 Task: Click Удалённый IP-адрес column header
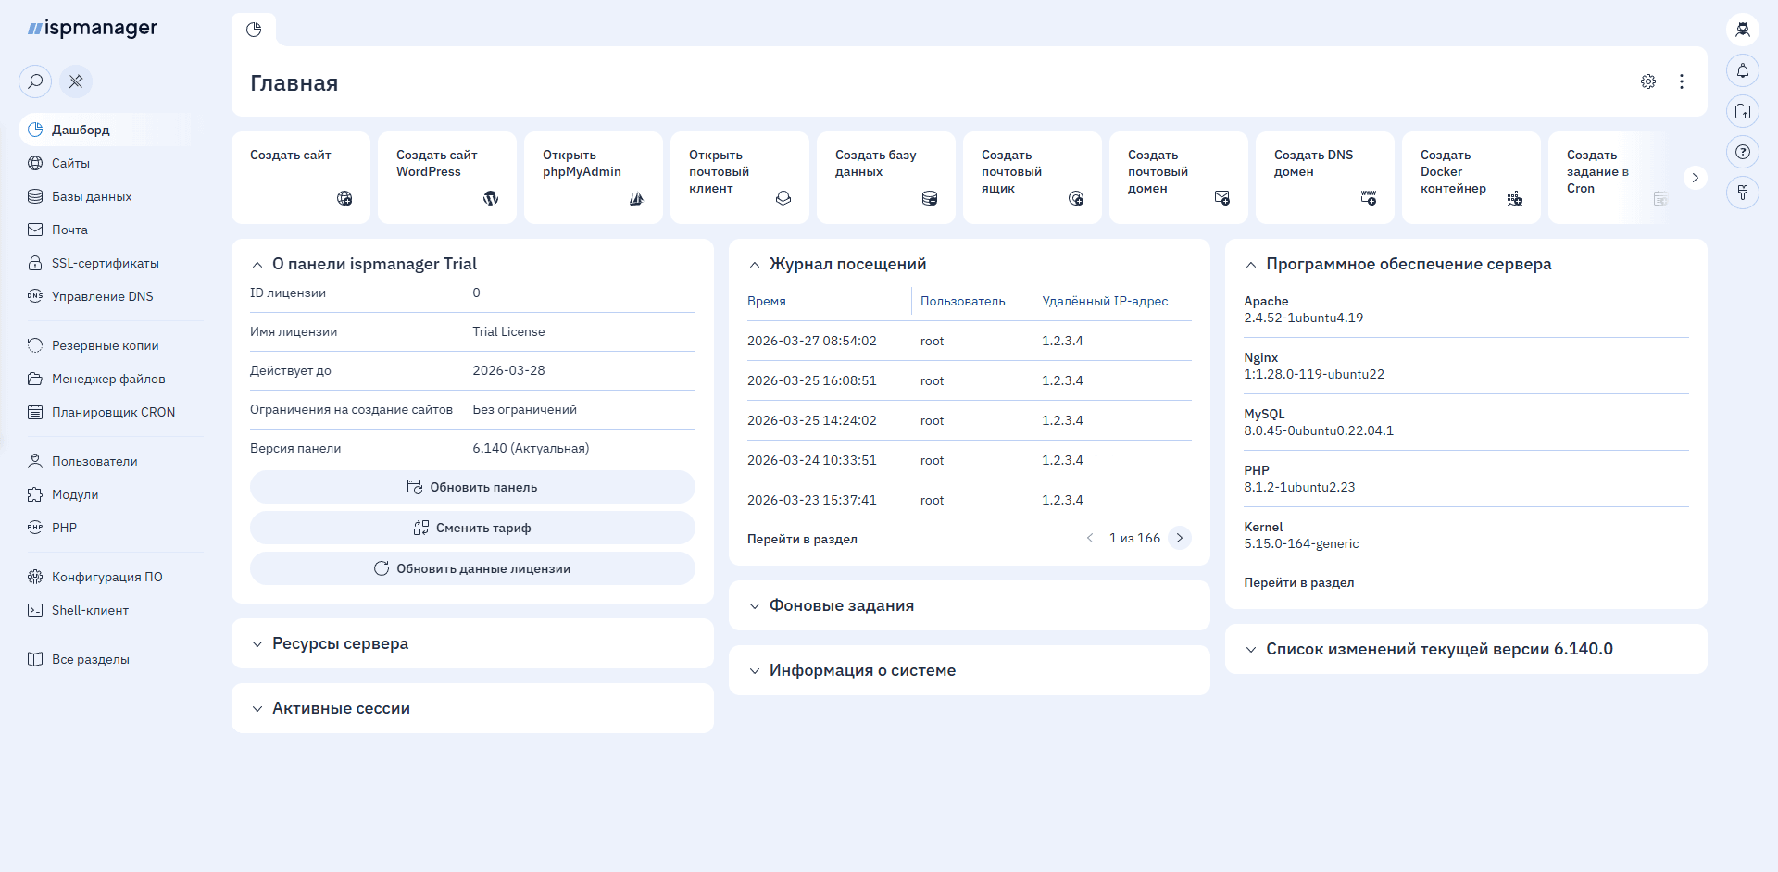click(x=1105, y=302)
